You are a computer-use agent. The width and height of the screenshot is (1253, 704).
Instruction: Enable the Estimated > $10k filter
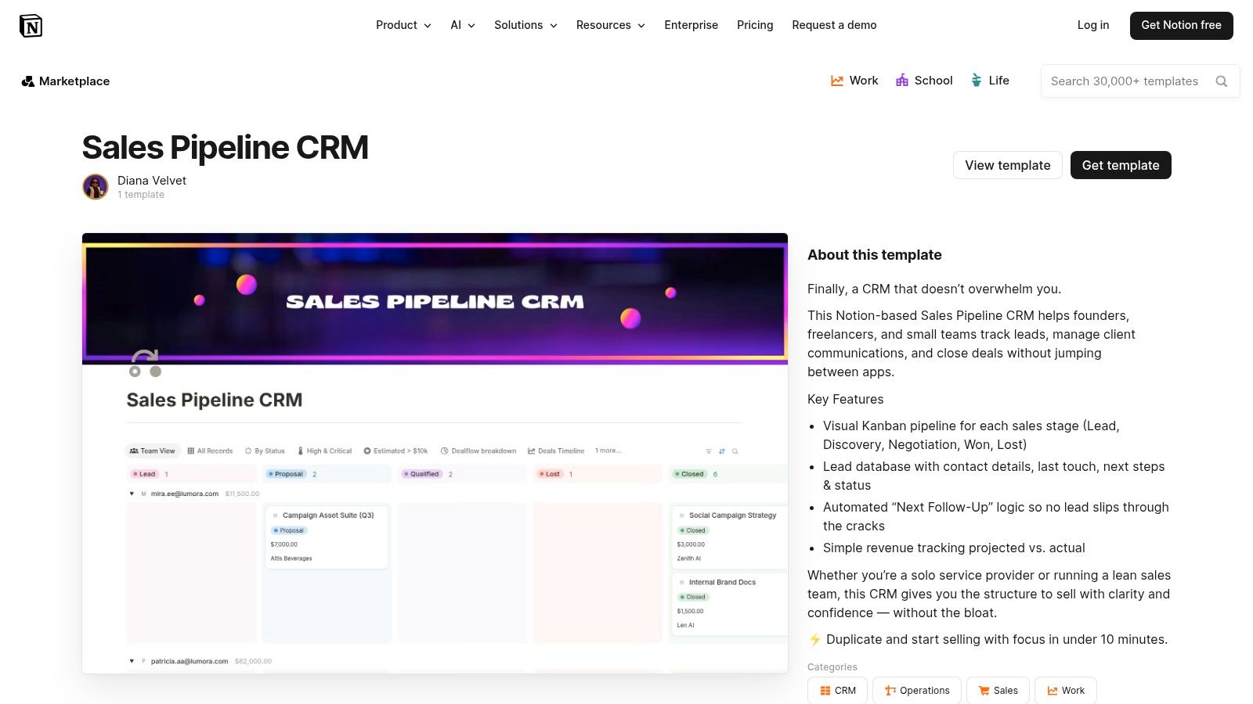396,451
